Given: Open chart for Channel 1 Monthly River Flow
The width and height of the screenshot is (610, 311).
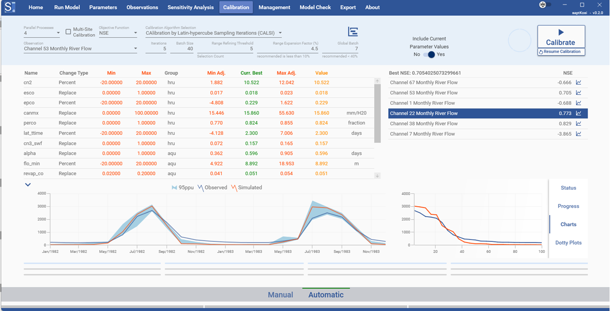Looking at the screenshot, I should pos(578,103).
